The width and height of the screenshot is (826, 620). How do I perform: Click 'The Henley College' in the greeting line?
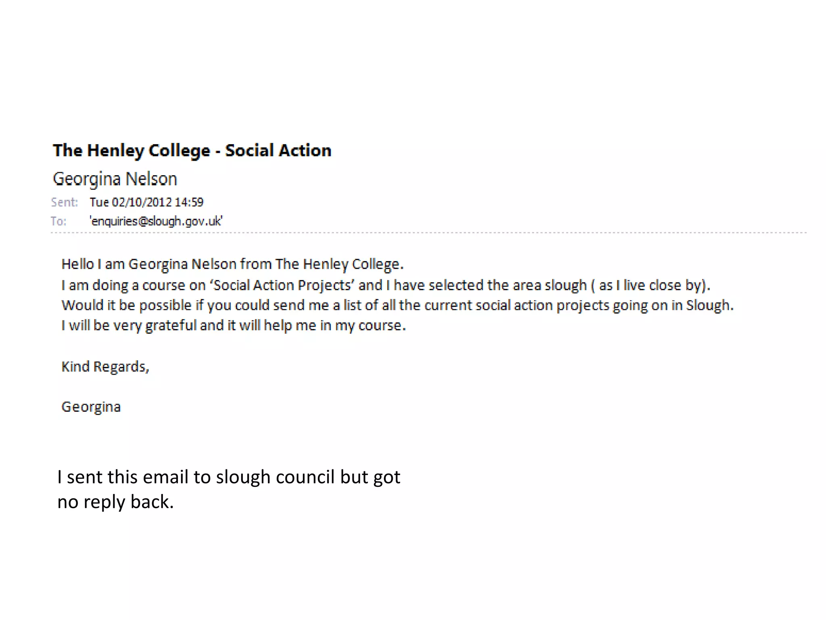coord(340,264)
